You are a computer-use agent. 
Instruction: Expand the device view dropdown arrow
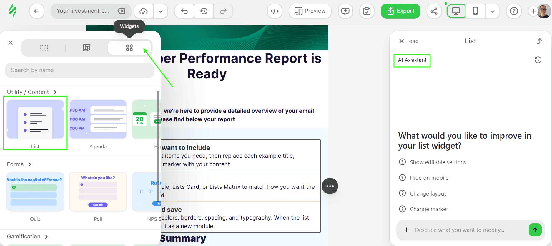coord(493,11)
